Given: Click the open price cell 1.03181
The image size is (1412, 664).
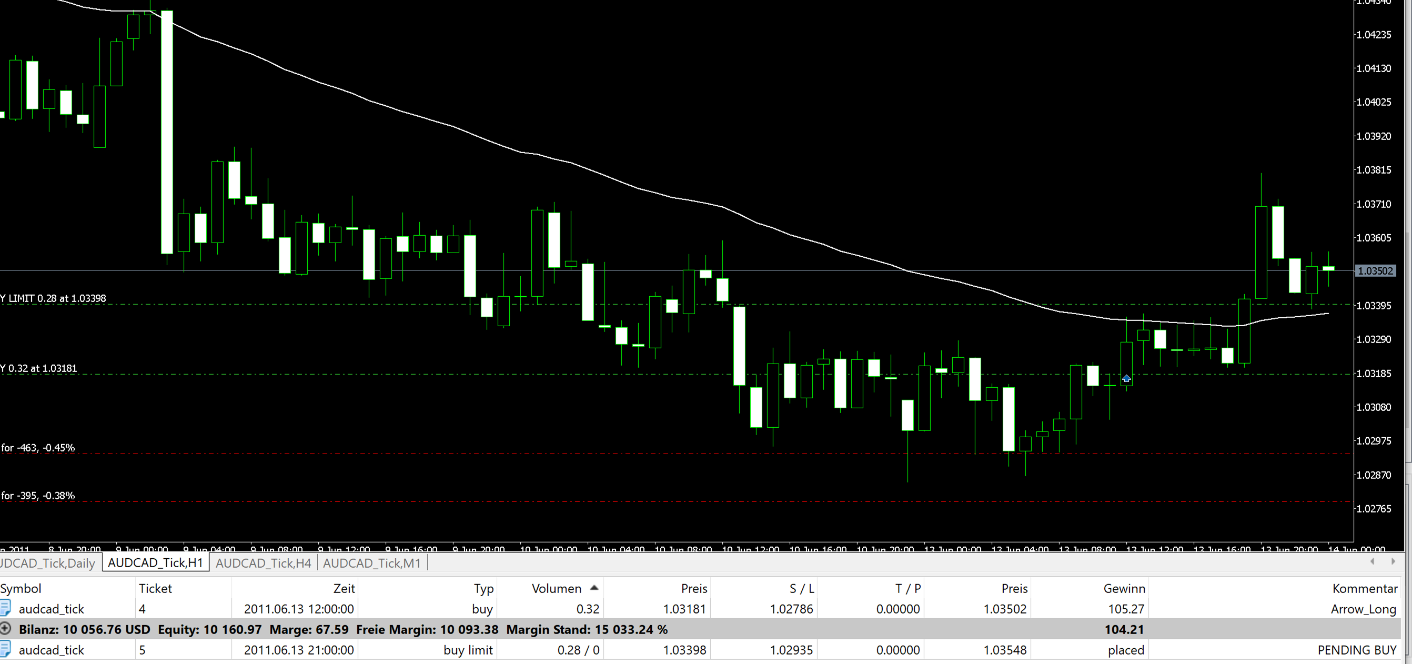Looking at the screenshot, I should (x=684, y=609).
